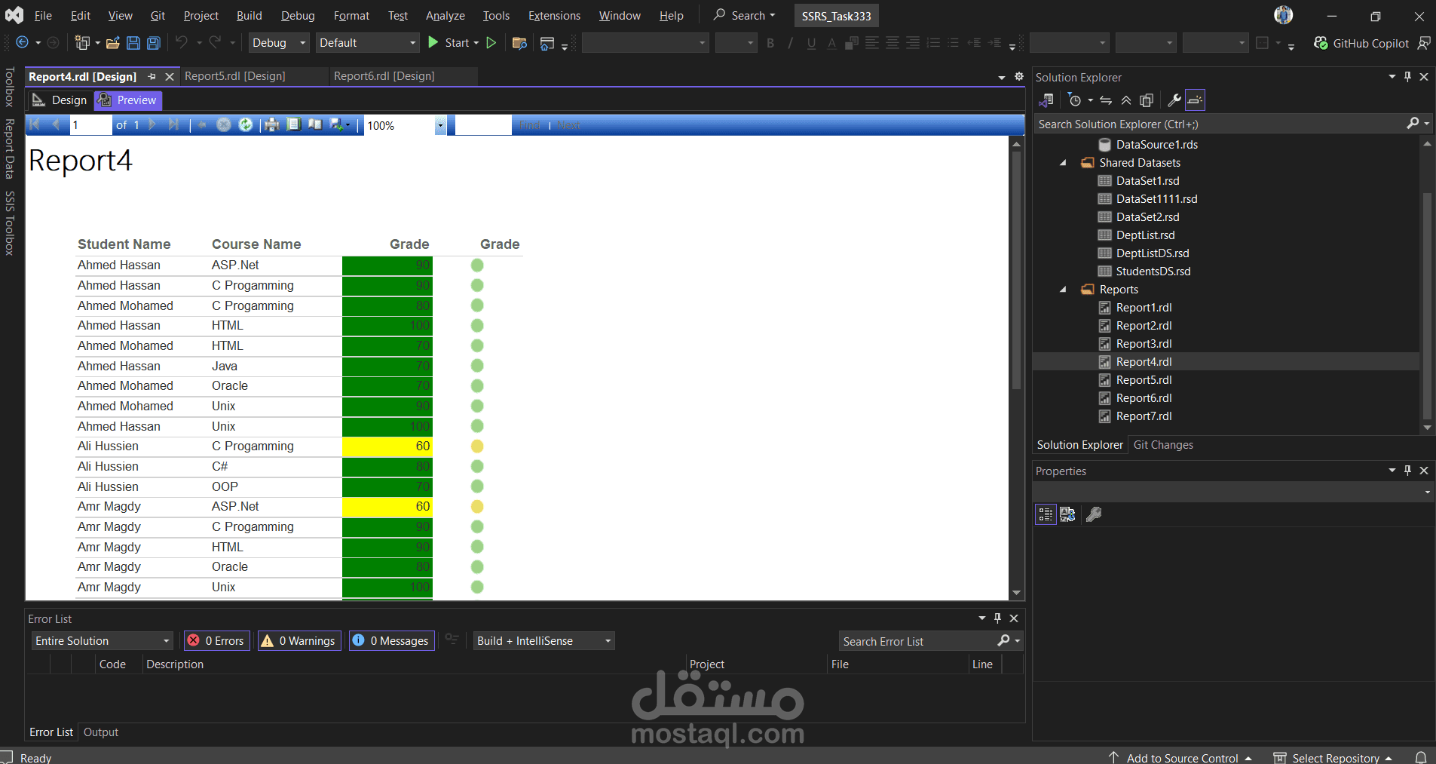Click the Pending Changes Filter clock icon

[1075, 100]
